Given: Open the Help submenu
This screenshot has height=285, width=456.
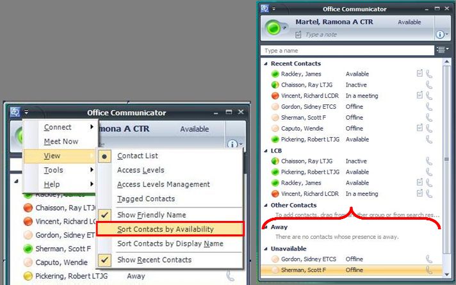Looking at the screenshot, I should [60, 184].
